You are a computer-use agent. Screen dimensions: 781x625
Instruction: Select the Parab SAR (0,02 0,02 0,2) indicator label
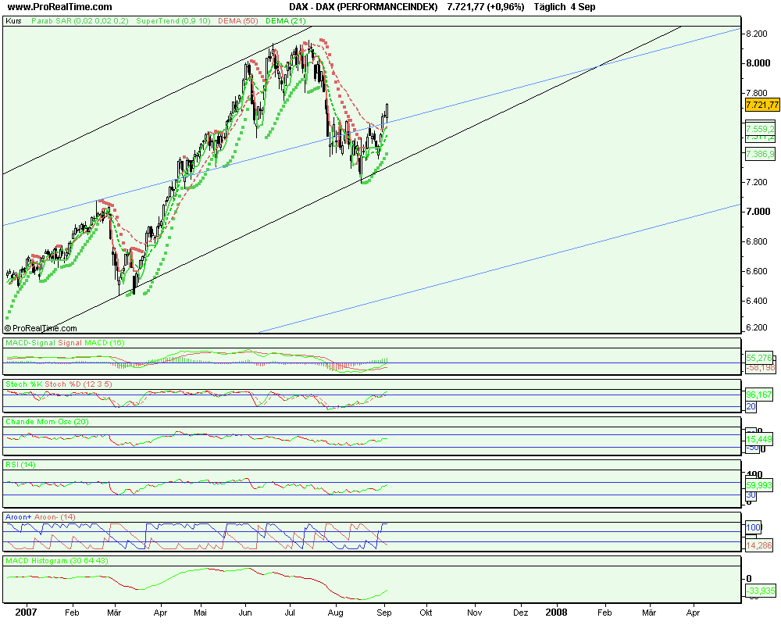pos(80,21)
